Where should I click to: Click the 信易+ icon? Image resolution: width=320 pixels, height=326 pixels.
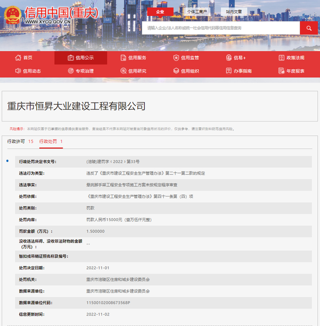(229, 58)
